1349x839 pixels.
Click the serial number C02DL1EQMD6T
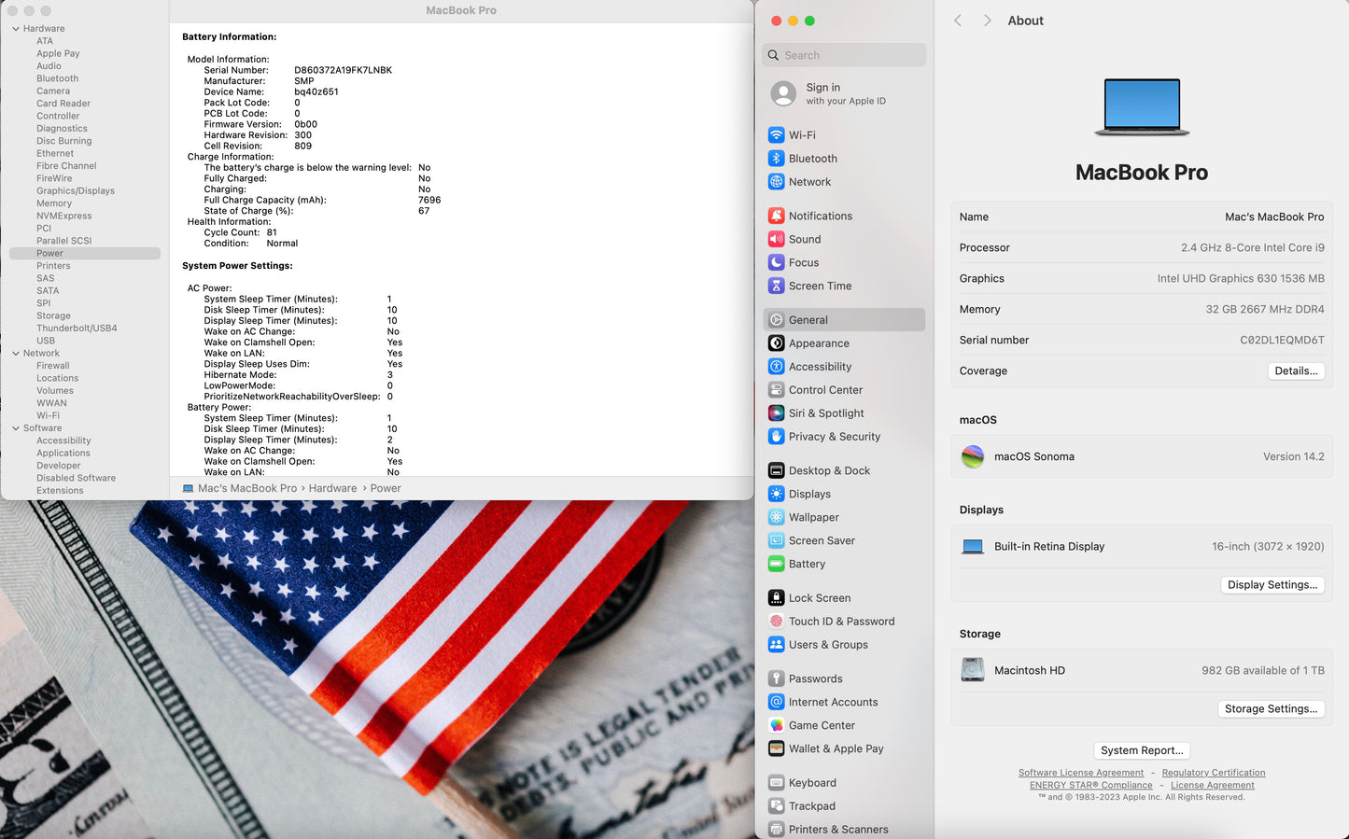1282,340
